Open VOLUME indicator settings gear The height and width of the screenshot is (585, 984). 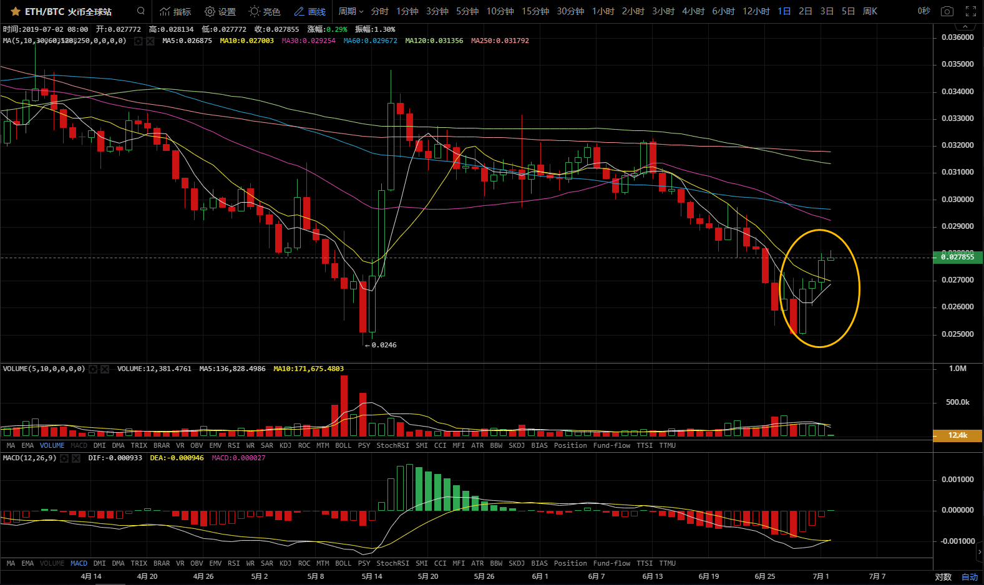93,369
